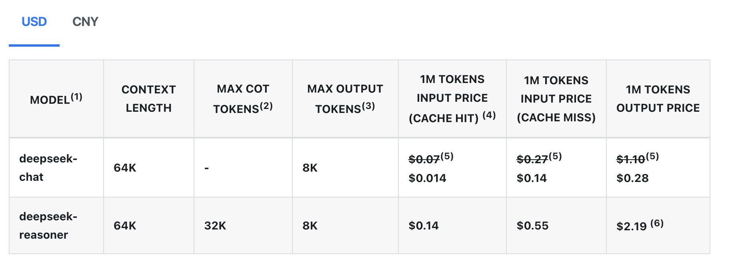Click the $0.014 cache hit price

(427, 178)
